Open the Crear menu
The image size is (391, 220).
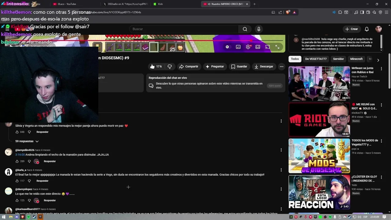click(x=351, y=29)
